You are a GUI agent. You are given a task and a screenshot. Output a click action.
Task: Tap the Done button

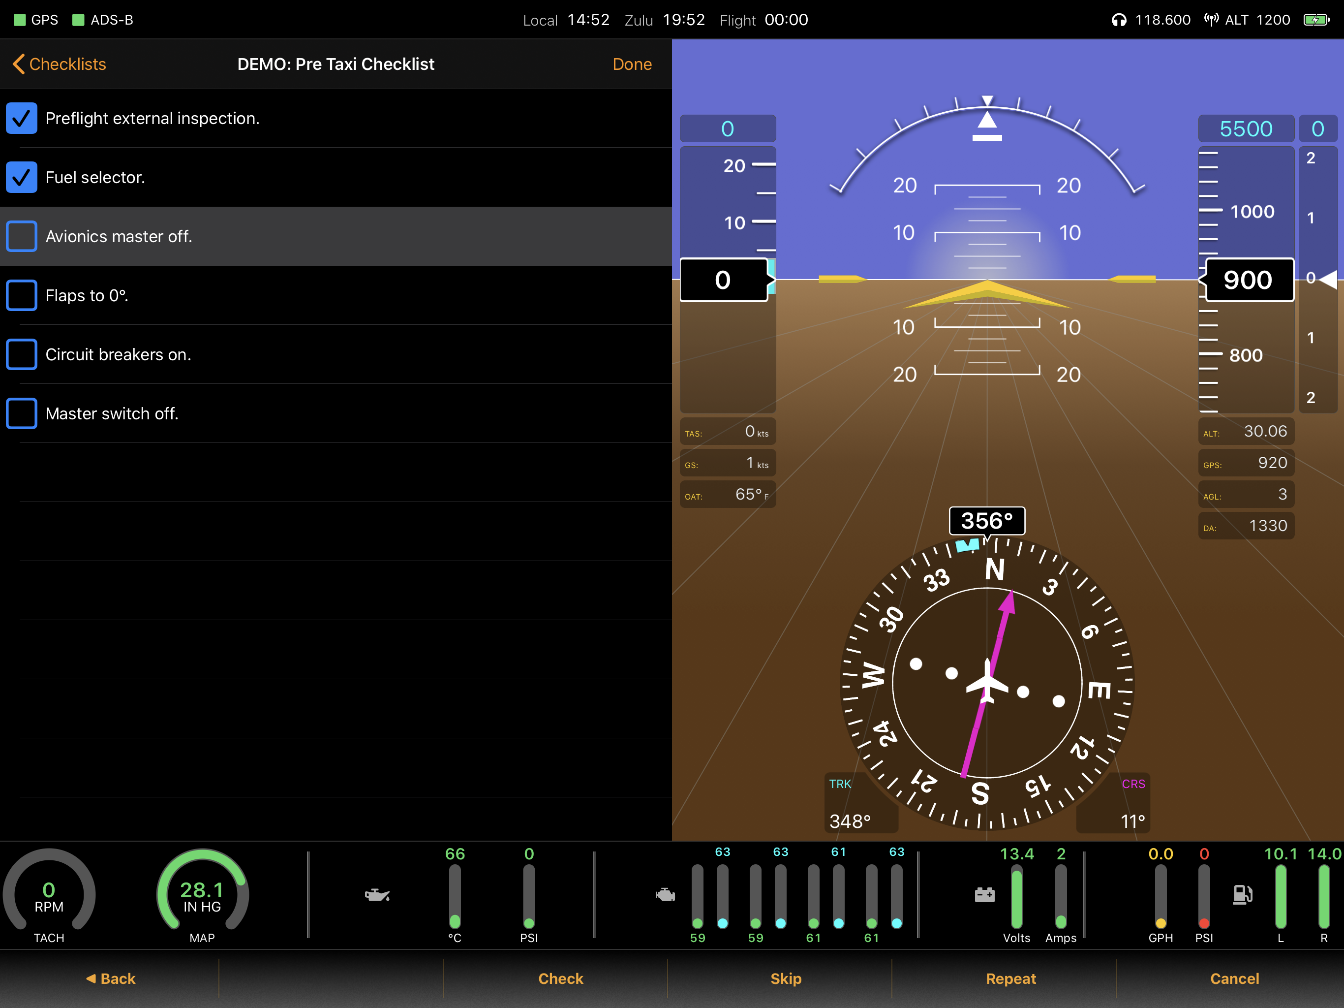632,64
